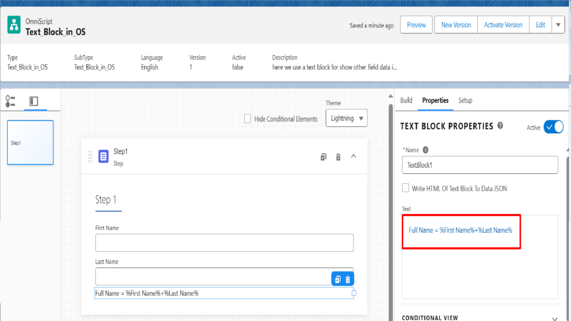Select the Full Name text block on canvas
This screenshot has height=321, width=571.
click(224, 293)
